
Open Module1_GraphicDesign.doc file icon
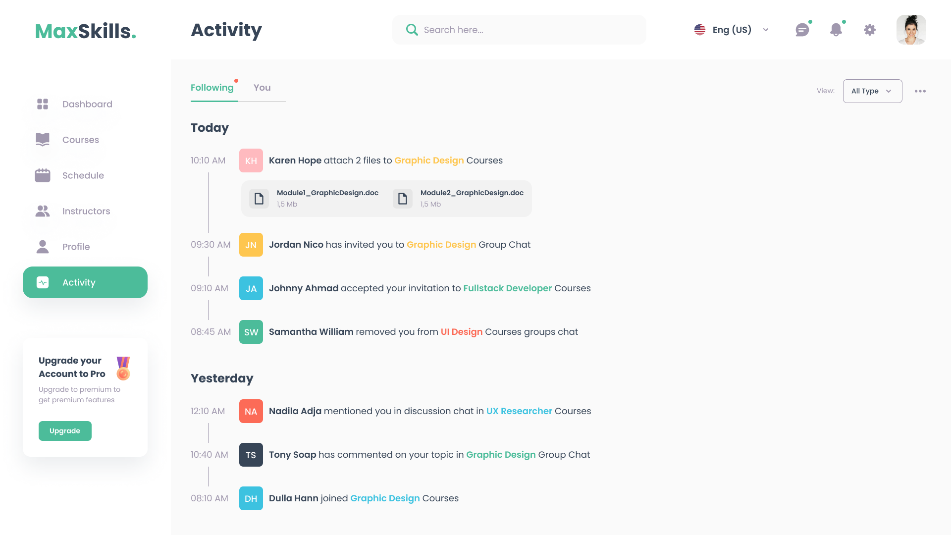[259, 199]
